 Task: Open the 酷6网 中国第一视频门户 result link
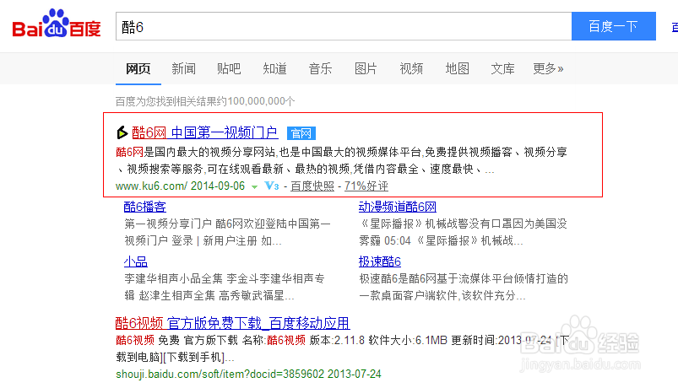click(204, 132)
